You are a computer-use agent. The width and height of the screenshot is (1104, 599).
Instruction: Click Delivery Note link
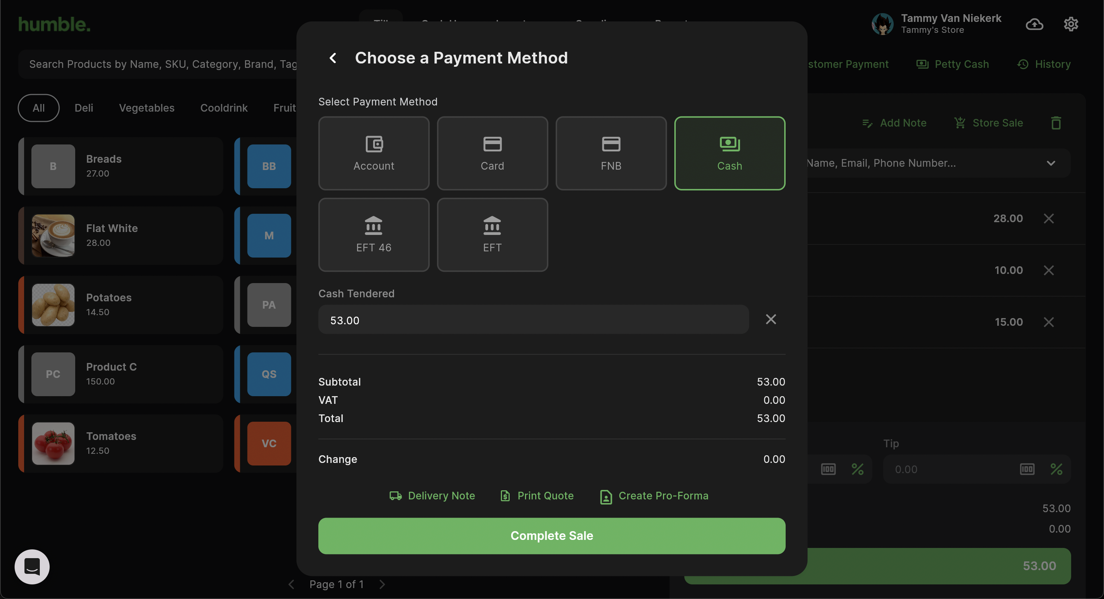(x=432, y=496)
